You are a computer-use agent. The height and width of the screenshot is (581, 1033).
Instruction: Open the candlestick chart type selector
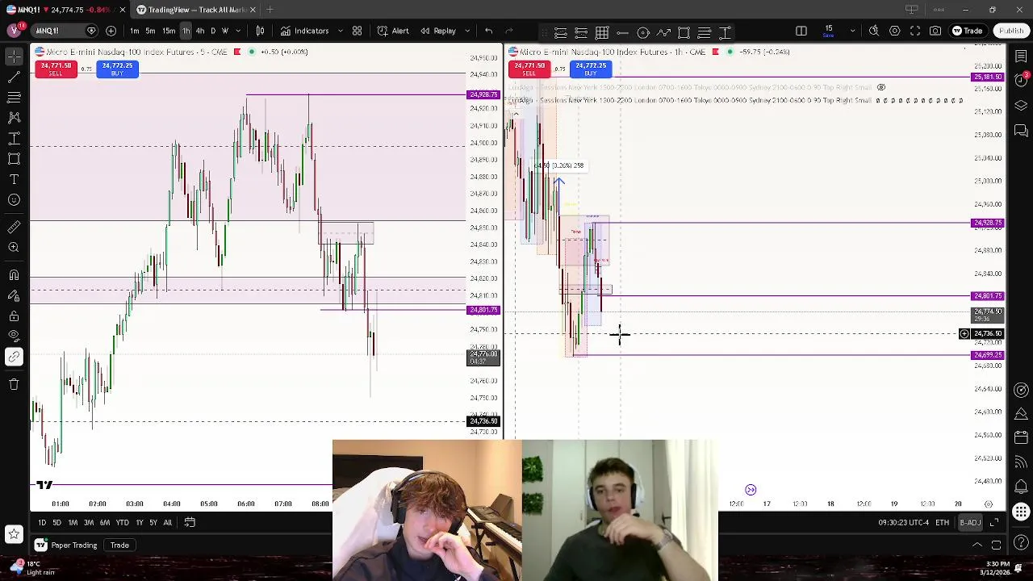pyautogui.click(x=260, y=31)
